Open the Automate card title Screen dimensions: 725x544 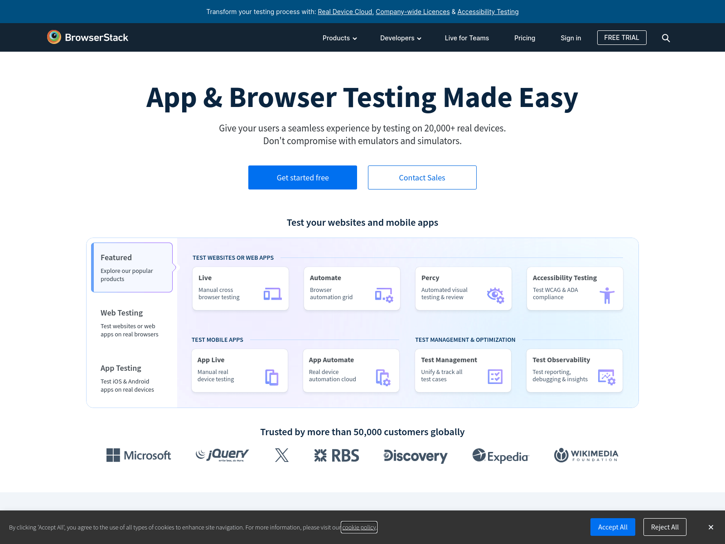[325, 278]
